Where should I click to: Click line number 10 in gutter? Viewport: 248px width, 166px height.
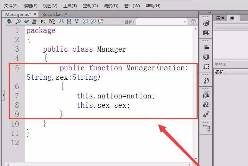(15, 124)
